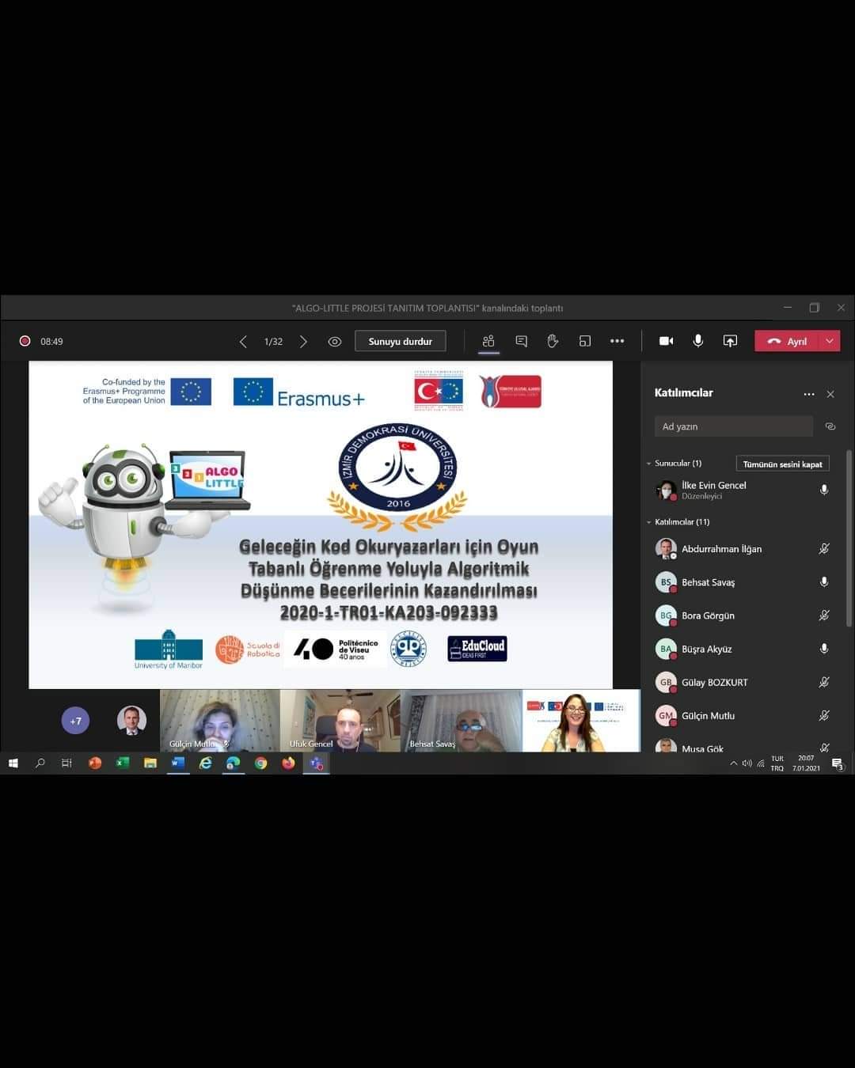Click the red recording indicator
Viewport: 855px width, 1068px height.
(25, 341)
